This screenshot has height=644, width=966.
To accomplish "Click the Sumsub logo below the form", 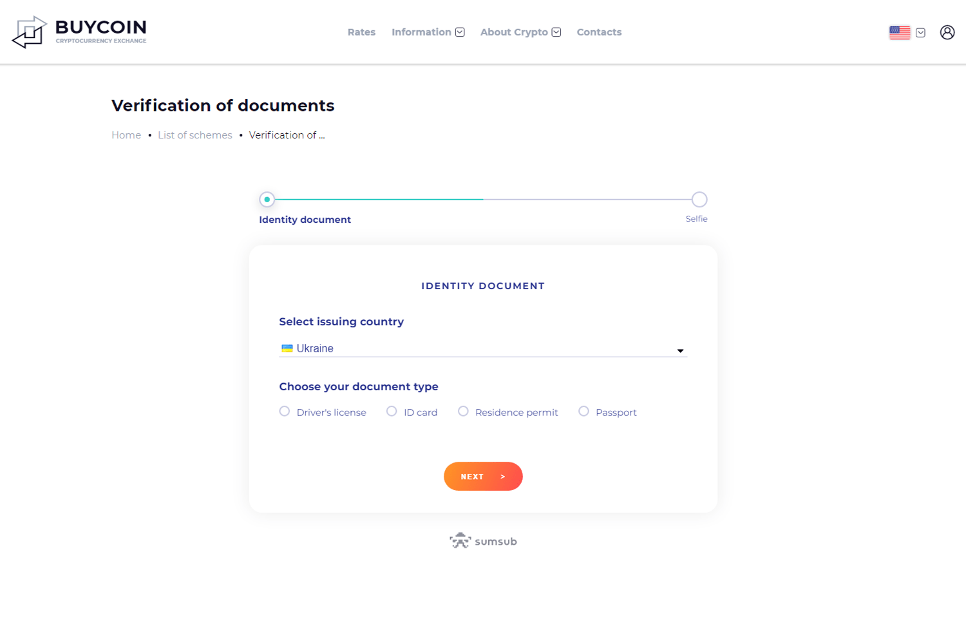I will [x=483, y=541].
